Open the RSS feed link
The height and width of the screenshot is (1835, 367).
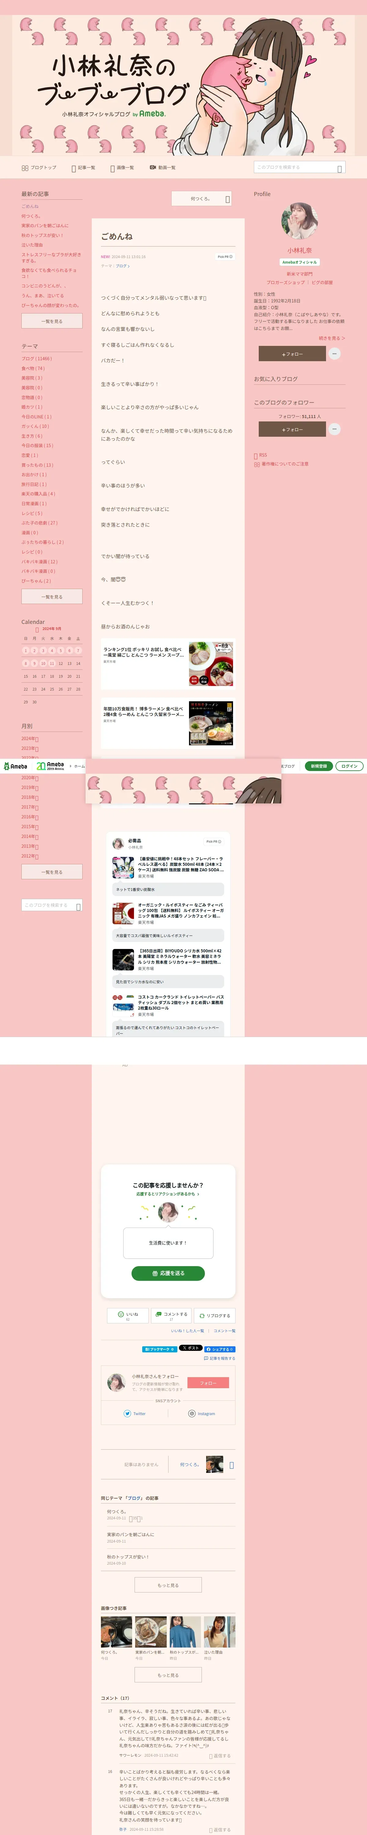click(x=261, y=455)
